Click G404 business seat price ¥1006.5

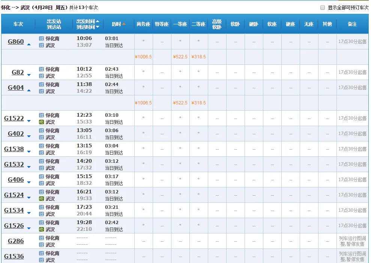point(143,103)
